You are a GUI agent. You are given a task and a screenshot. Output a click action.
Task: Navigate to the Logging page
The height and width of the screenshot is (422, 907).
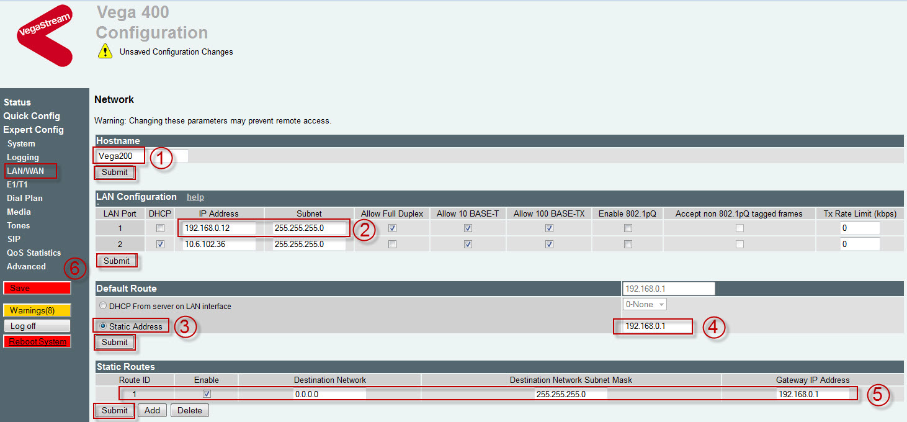tap(23, 158)
